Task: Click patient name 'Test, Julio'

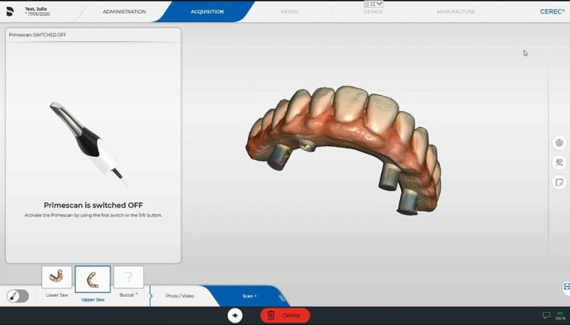Action: pyautogui.click(x=36, y=8)
